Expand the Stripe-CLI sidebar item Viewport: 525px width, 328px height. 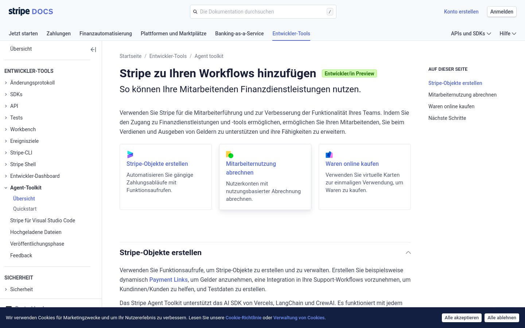tap(18, 153)
